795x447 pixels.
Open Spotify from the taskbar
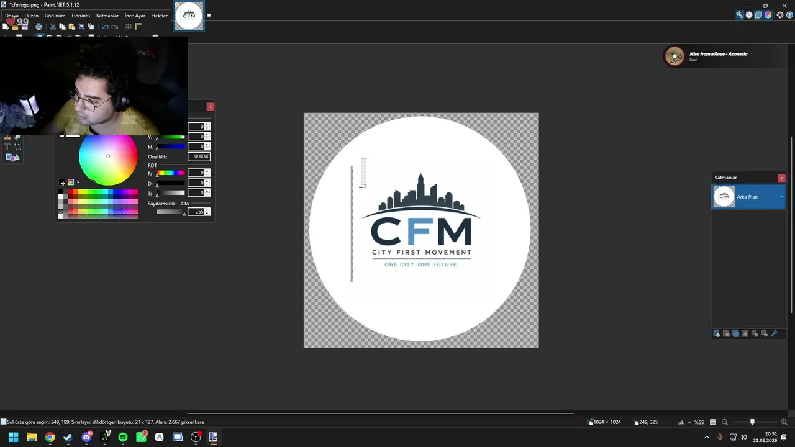point(123,437)
